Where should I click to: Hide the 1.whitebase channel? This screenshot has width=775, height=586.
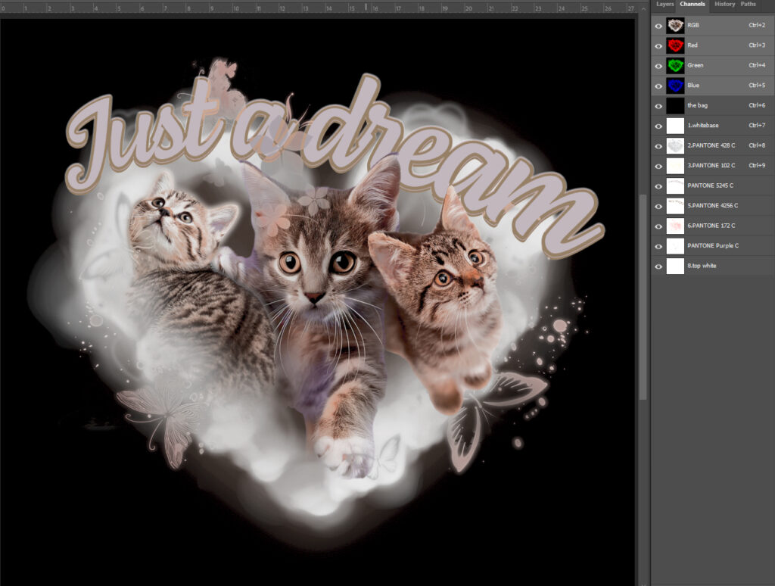click(659, 125)
